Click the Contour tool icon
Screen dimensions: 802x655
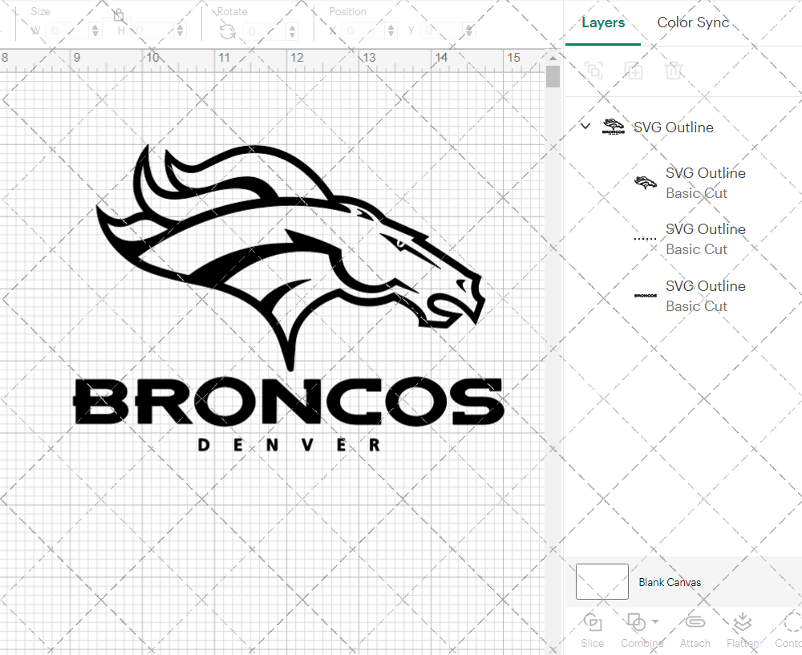pos(791,623)
